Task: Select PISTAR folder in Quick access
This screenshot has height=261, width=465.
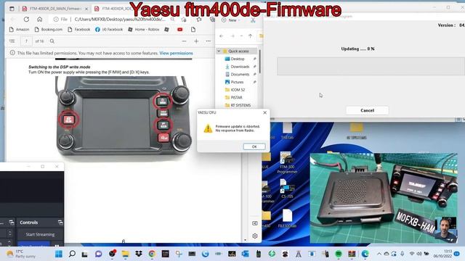Action: pyautogui.click(x=236, y=97)
